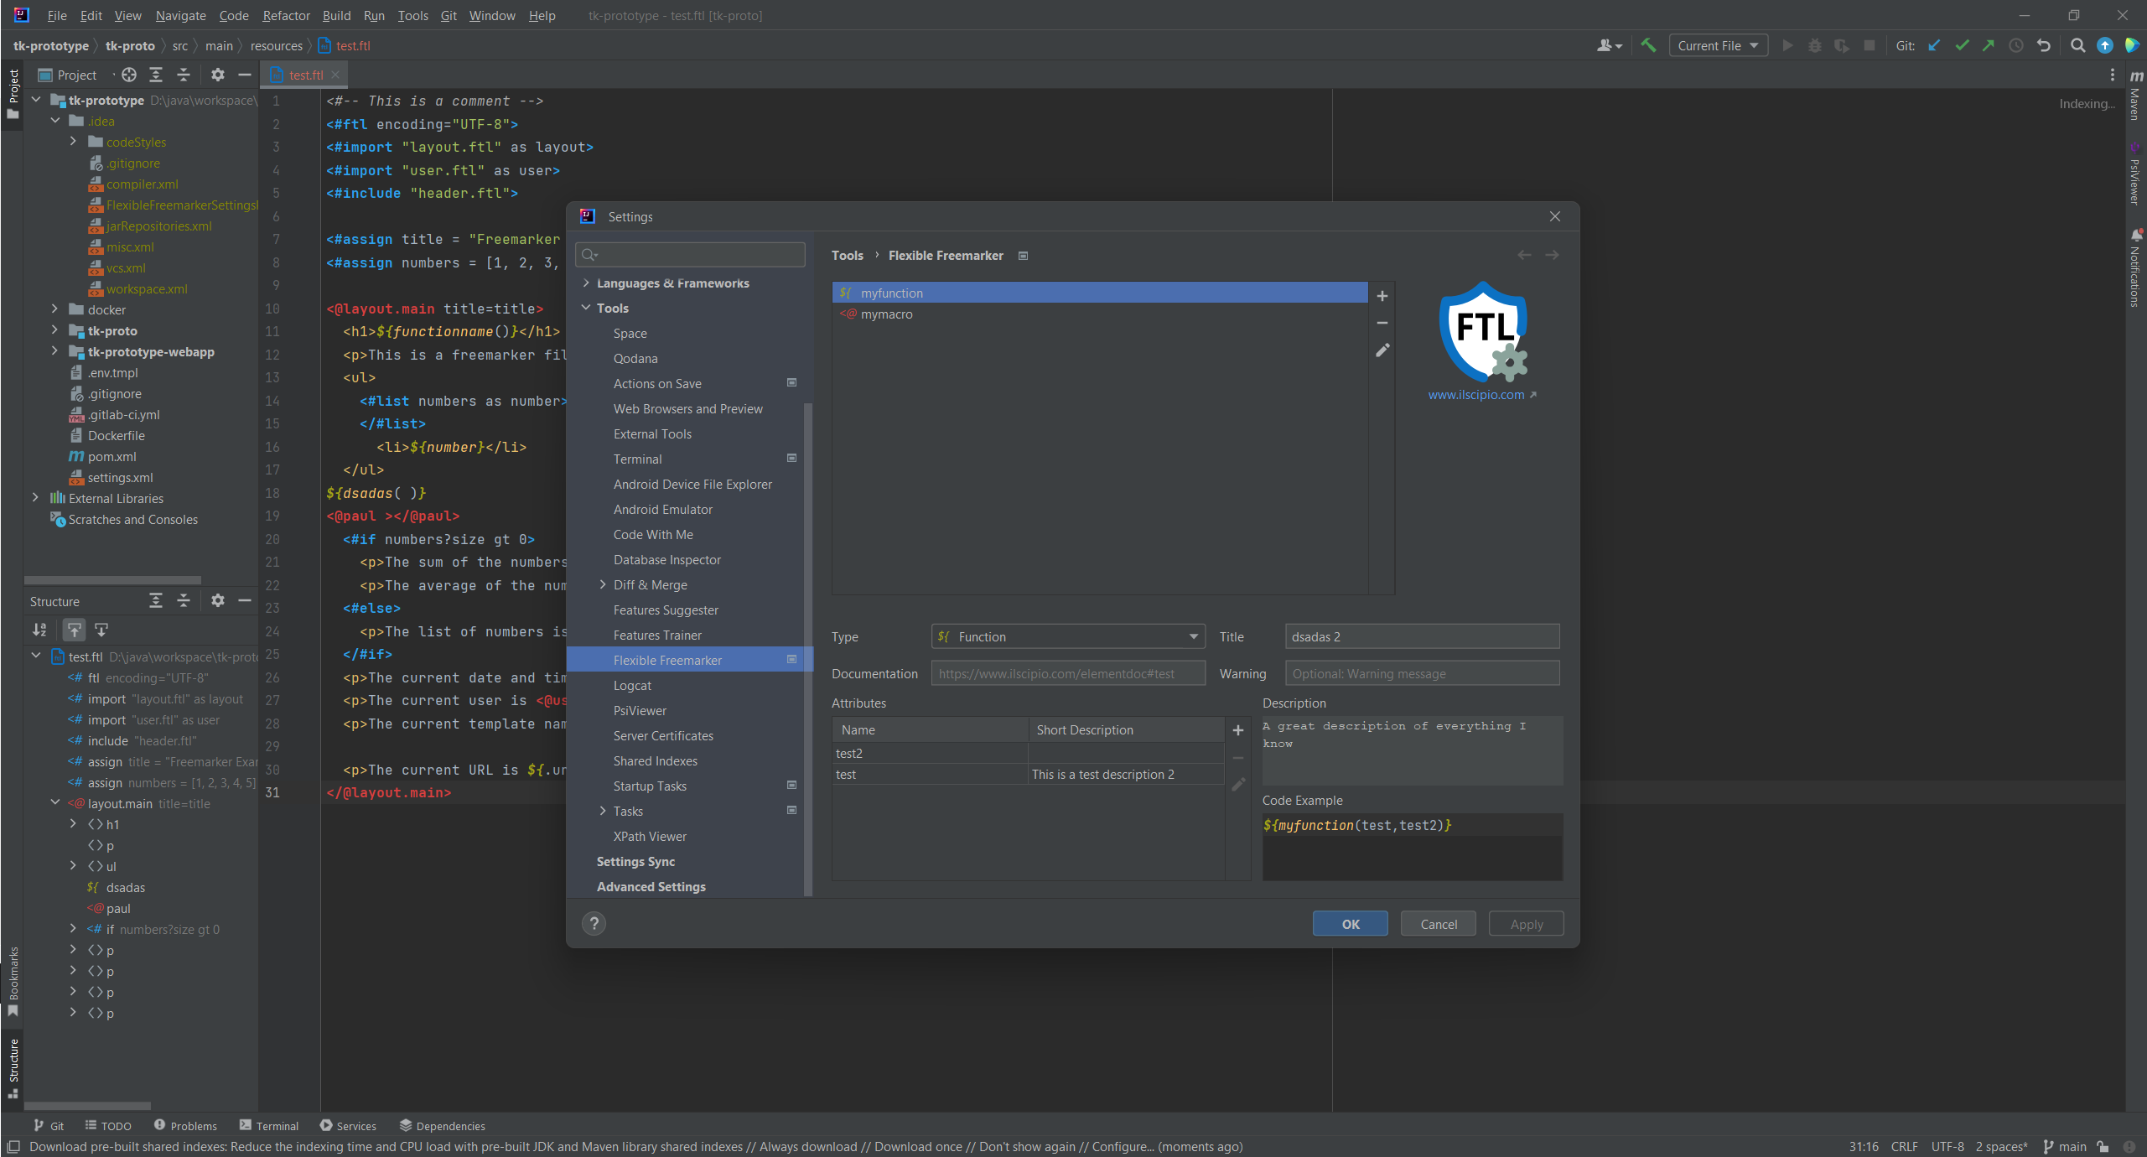Cancel the Settings dialog
This screenshot has height=1157, width=2147.
click(1438, 923)
